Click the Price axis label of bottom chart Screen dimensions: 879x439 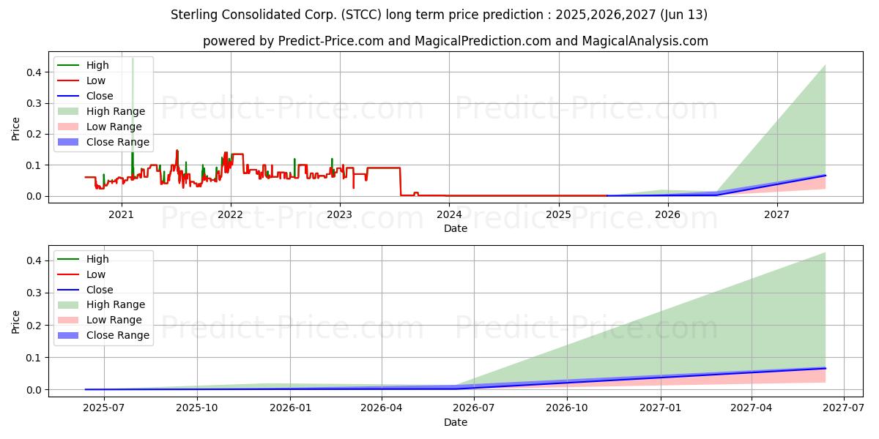point(16,321)
